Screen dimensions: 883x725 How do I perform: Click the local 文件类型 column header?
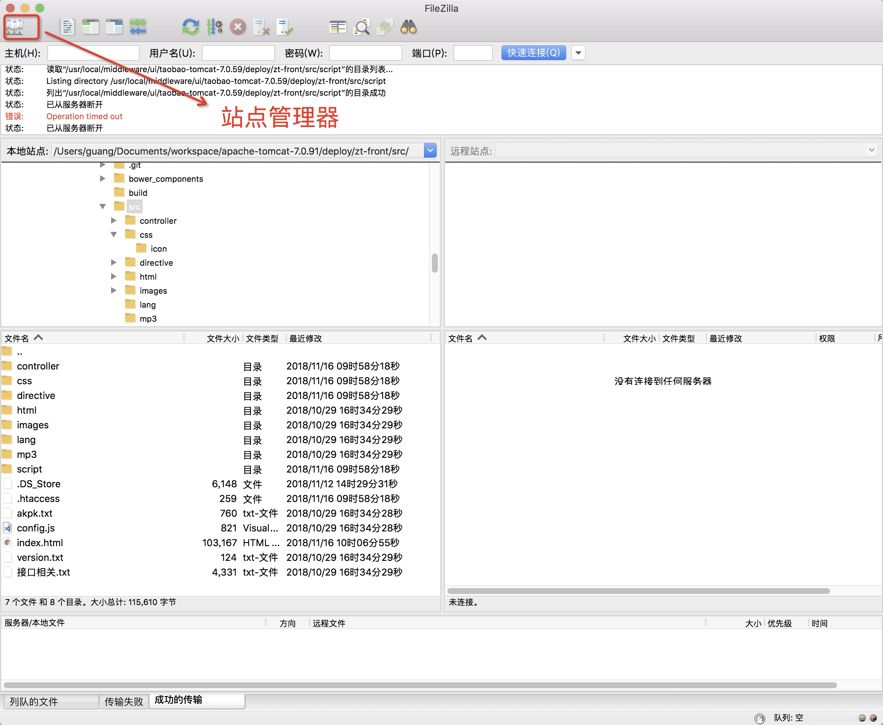pos(264,338)
